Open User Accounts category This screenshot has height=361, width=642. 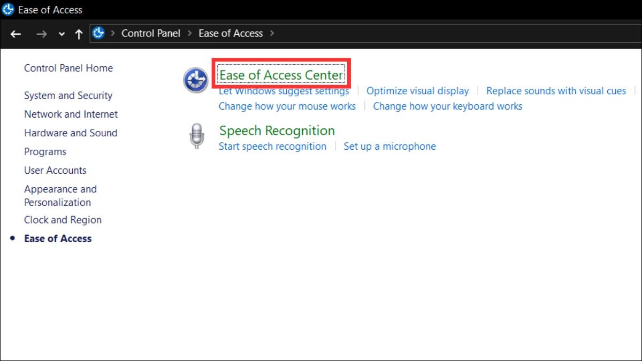pyautogui.click(x=55, y=171)
